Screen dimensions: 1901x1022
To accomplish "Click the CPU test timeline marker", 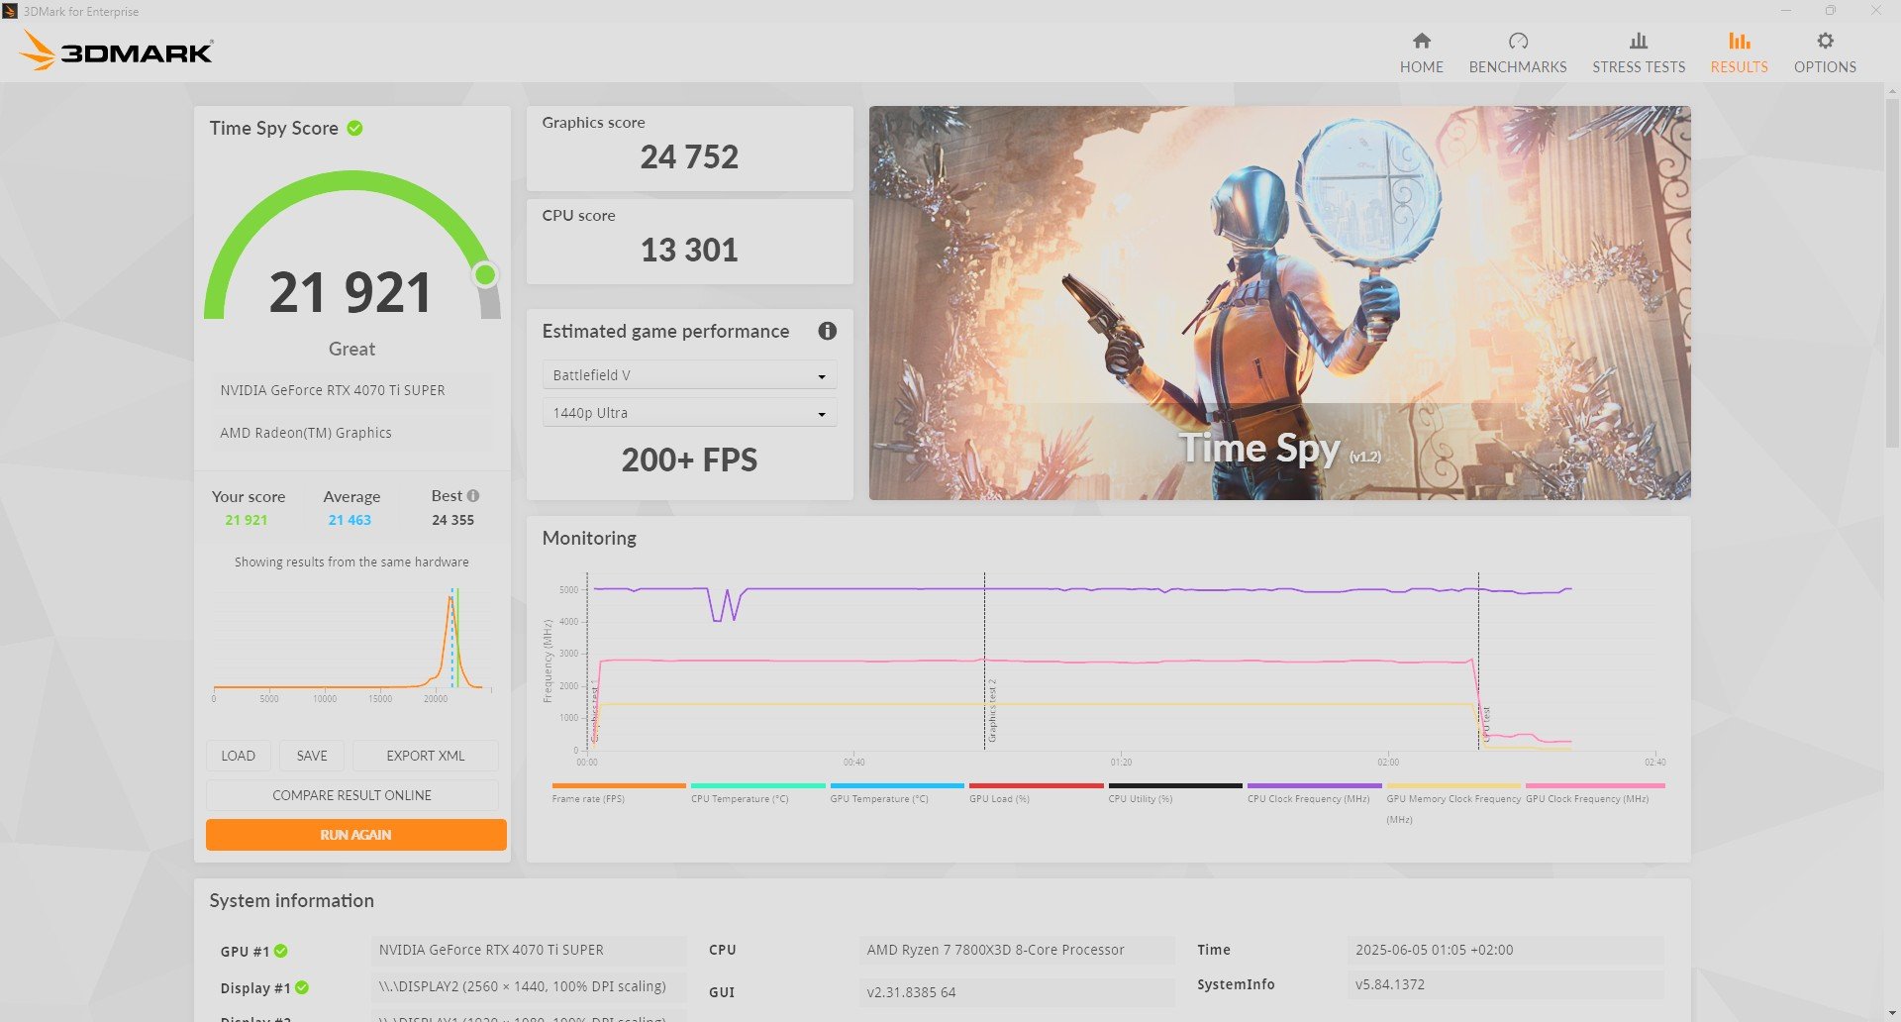I will pos(1486,724).
